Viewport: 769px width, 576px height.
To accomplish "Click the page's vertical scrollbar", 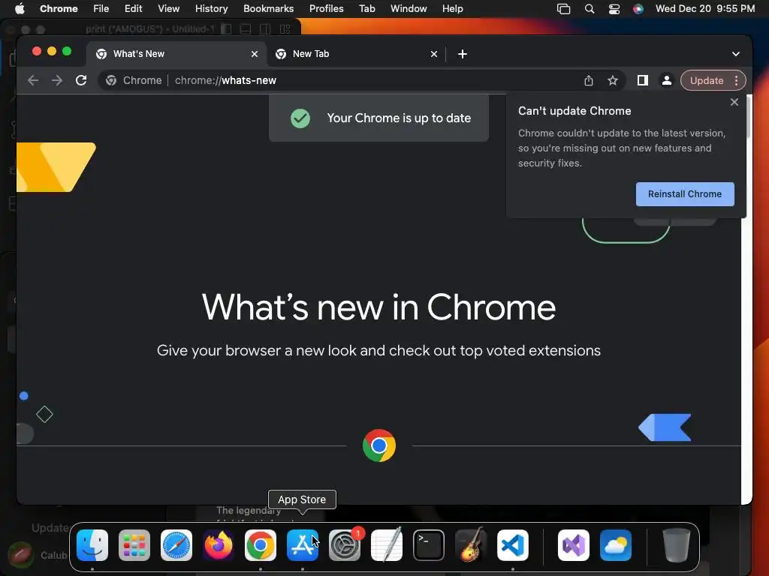I will point(747,118).
